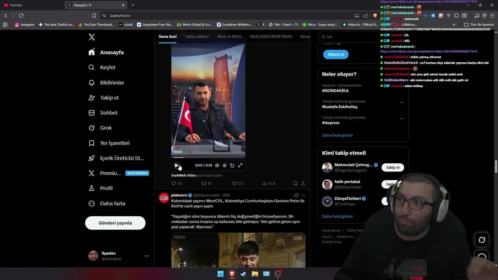
Task: Go to Anasayfa in the sidebar
Action: tap(106, 52)
